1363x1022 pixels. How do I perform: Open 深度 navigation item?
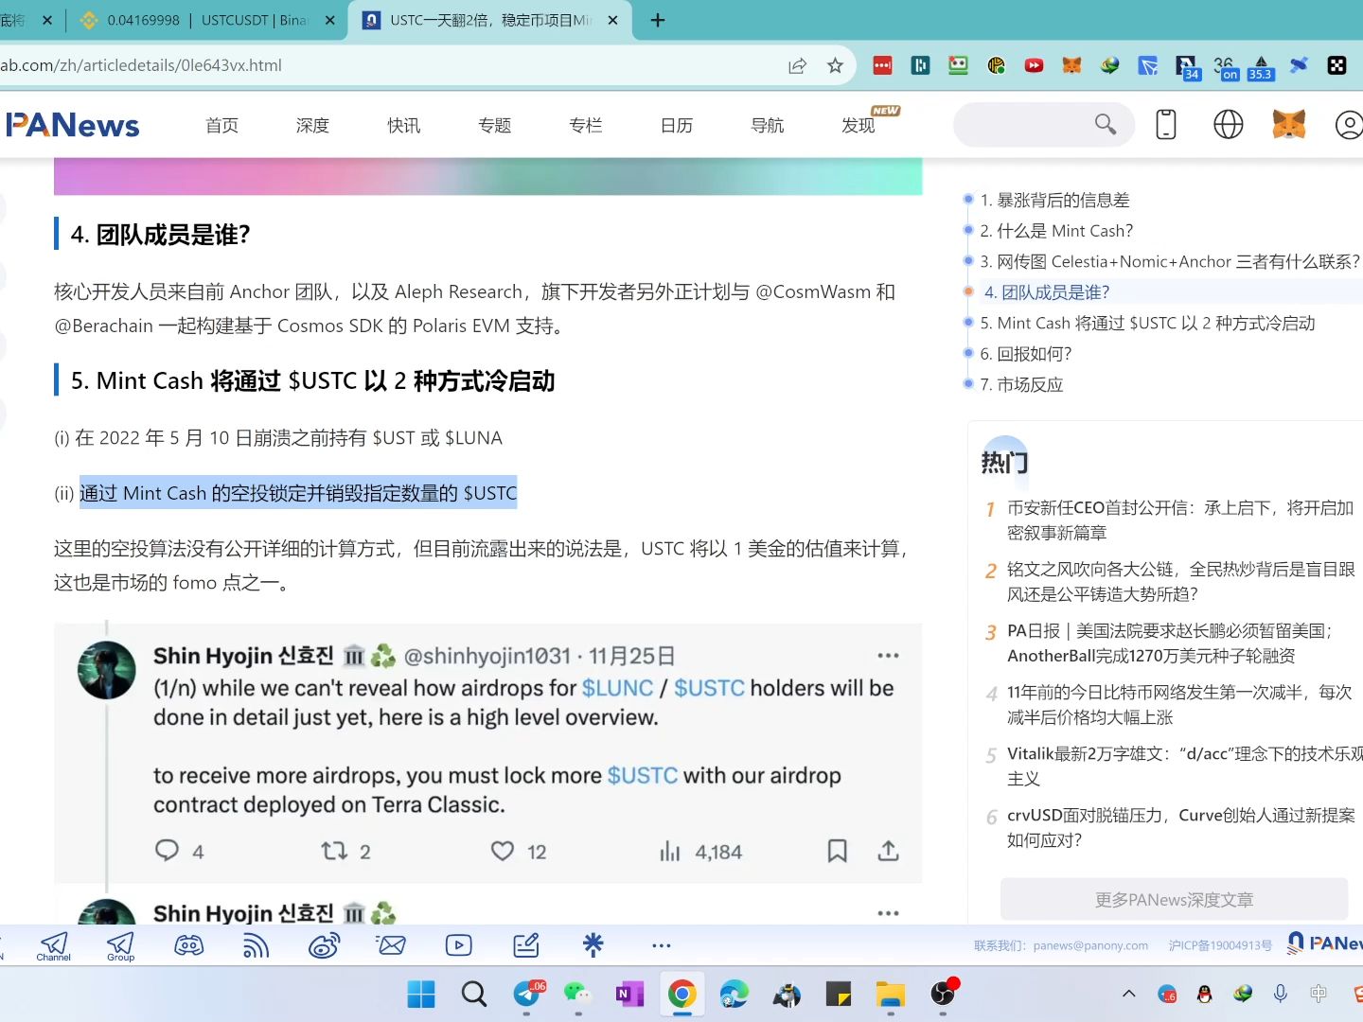tap(312, 125)
